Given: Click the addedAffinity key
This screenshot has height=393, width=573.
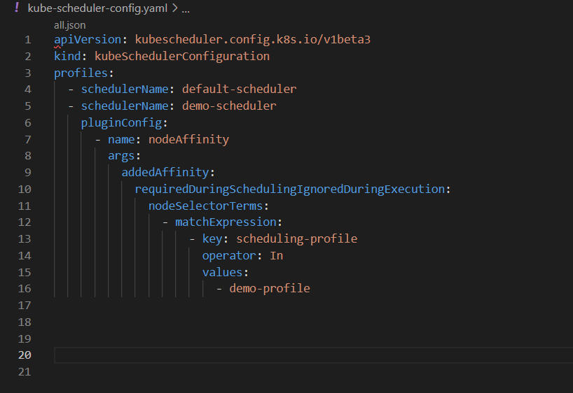Looking at the screenshot, I should point(165,172).
